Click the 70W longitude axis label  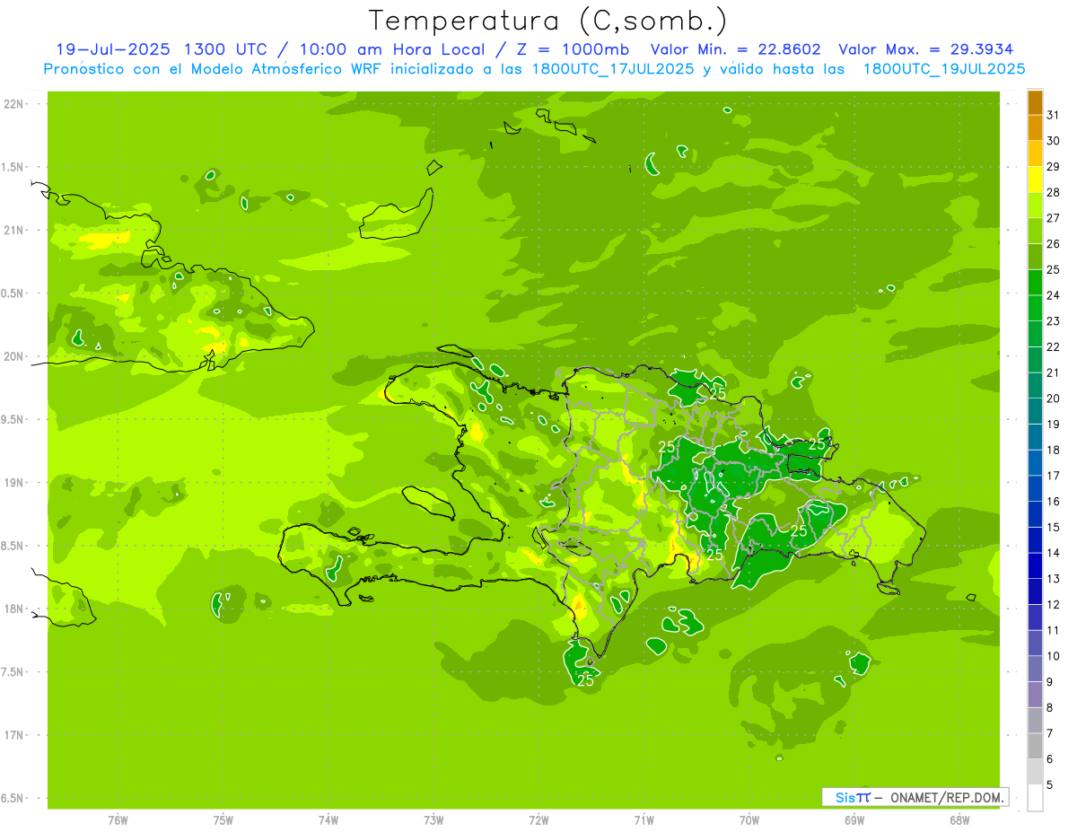pos(749,820)
